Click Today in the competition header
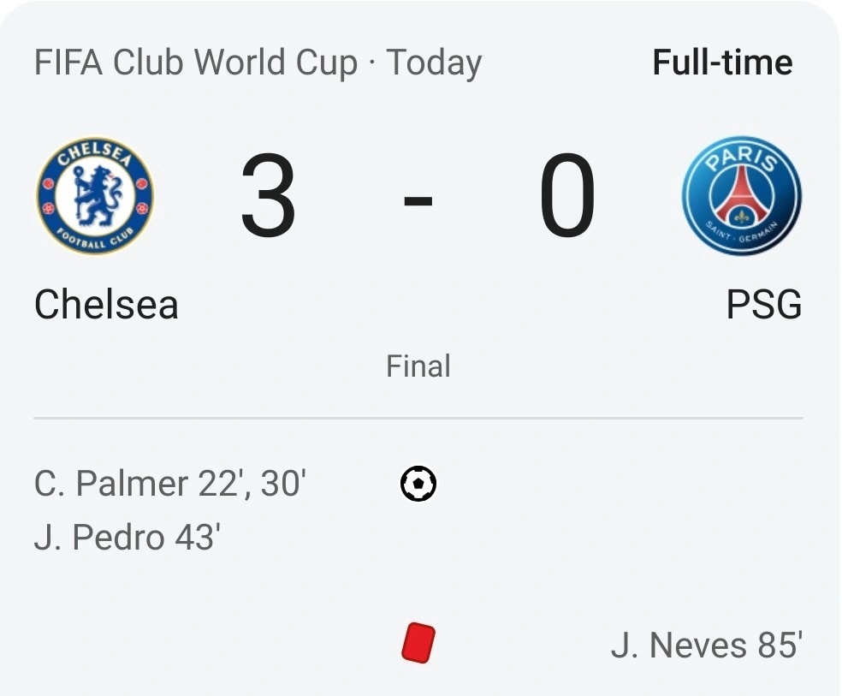 pos(434,61)
